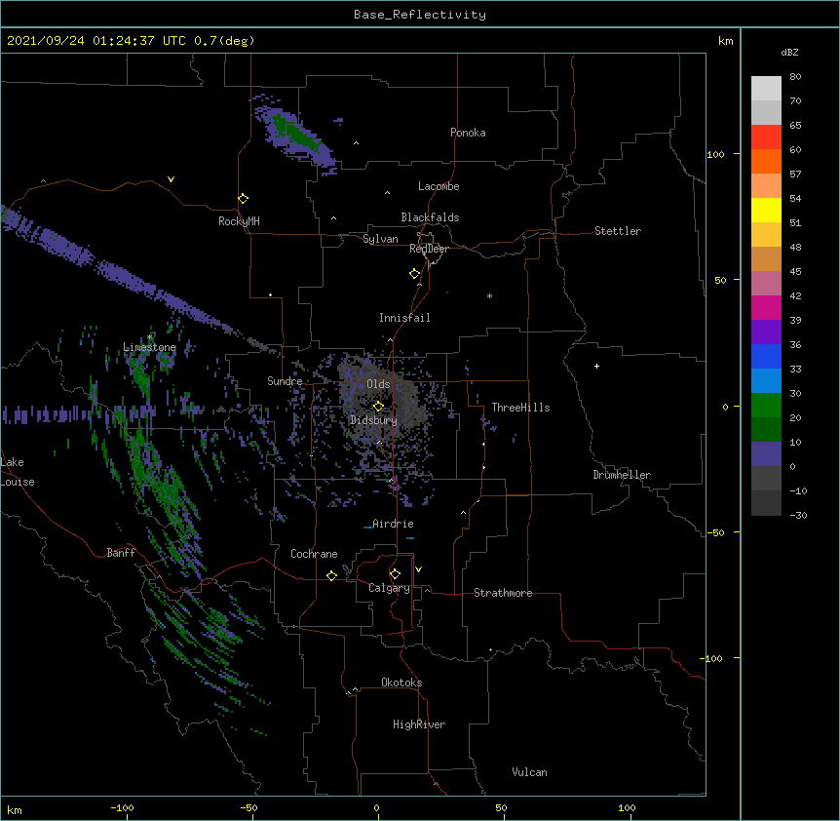Click the Stettler city label
The image size is (840, 821).
pyautogui.click(x=618, y=231)
